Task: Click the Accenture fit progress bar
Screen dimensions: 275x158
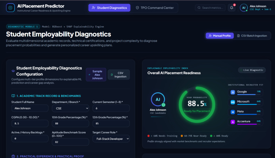Action: 249,124
